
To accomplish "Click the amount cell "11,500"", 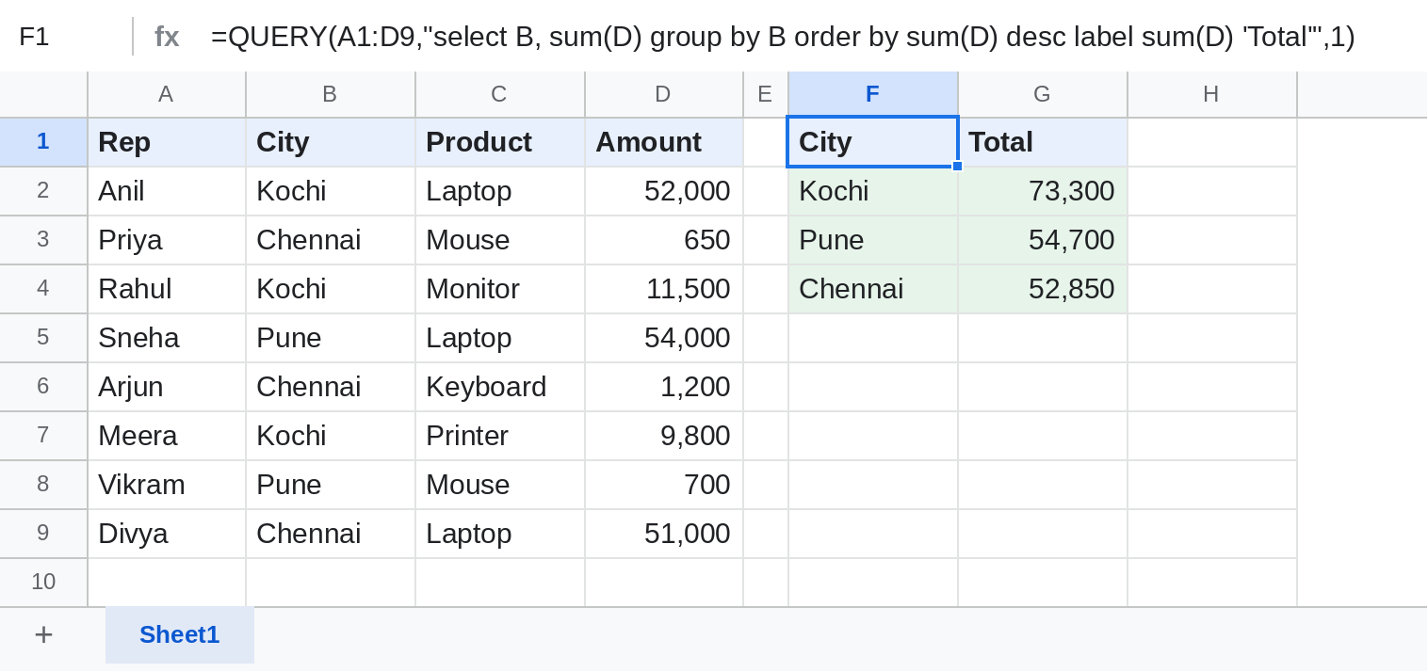I will [664, 289].
